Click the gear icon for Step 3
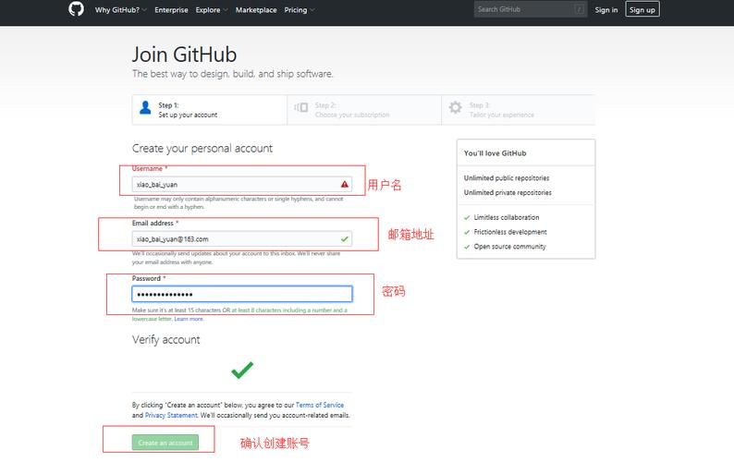The width and height of the screenshot is (734, 462). click(456, 108)
